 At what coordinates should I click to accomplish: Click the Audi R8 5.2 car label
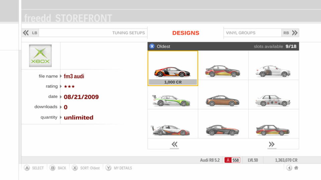point(210,160)
